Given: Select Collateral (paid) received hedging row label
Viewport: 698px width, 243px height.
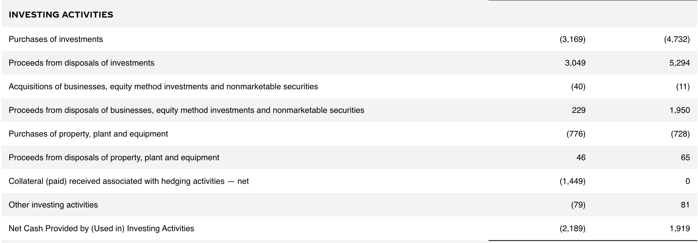Looking at the screenshot, I should [x=129, y=181].
